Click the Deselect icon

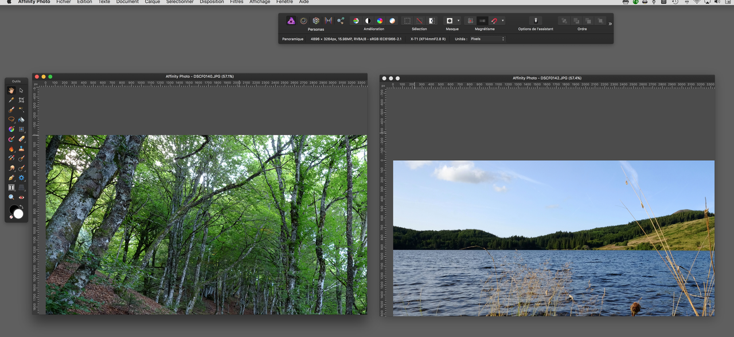pyautogui.click(x=419, y=21)
